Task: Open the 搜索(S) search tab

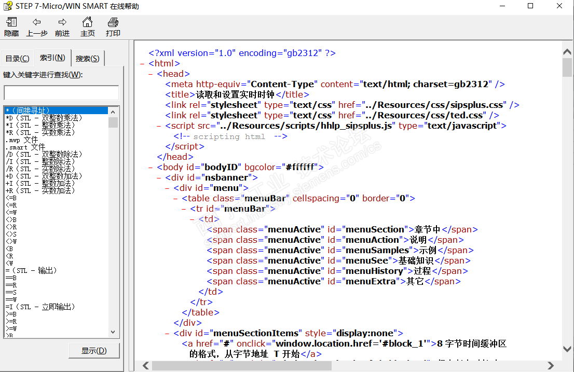Action: coord(88,59)
